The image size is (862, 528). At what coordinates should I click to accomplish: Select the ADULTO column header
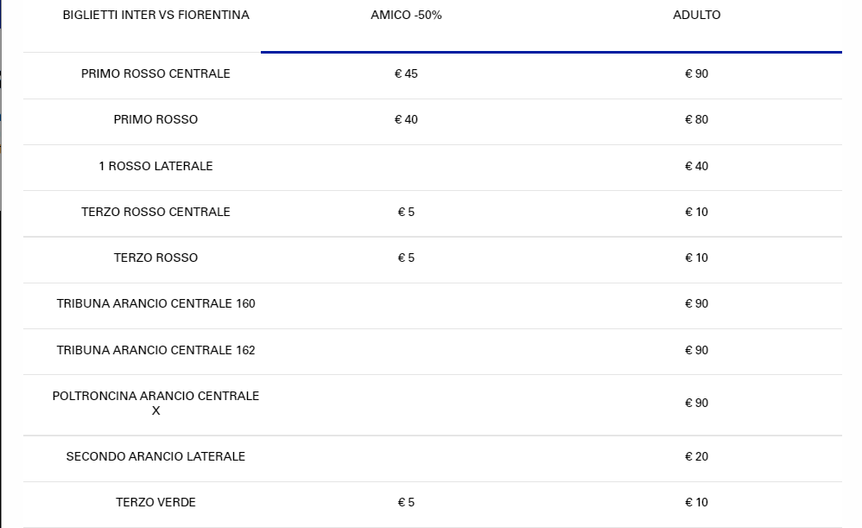[696, 16]
